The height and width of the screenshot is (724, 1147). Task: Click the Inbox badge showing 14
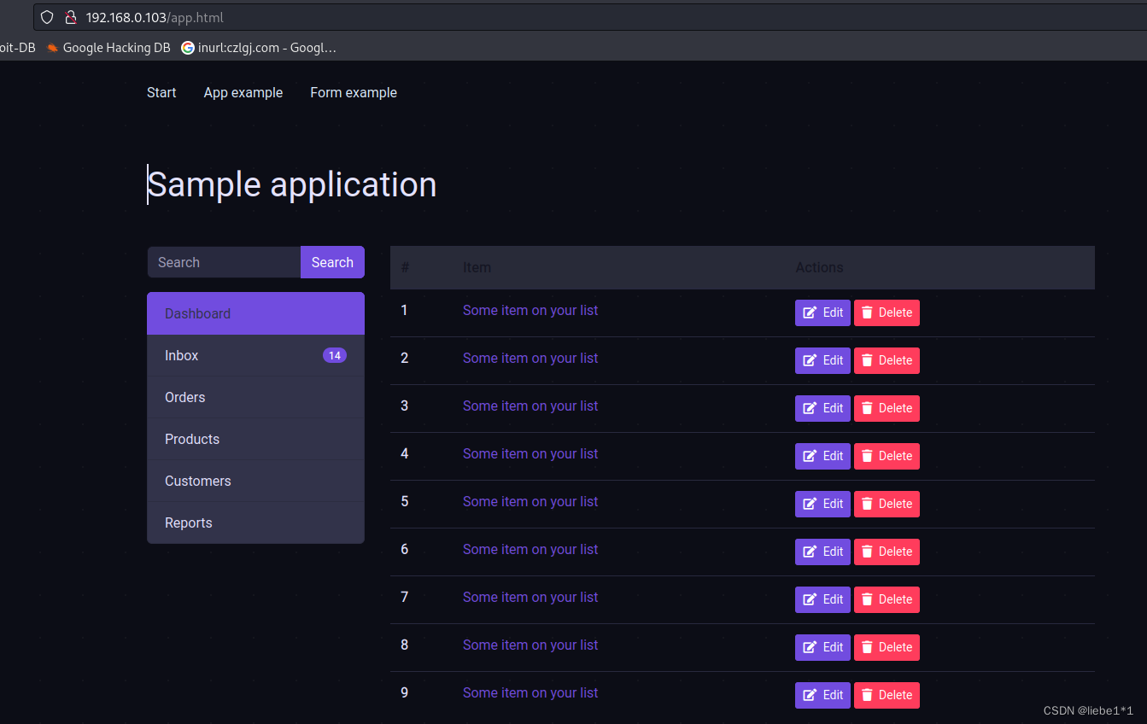(x=335, y=355)
